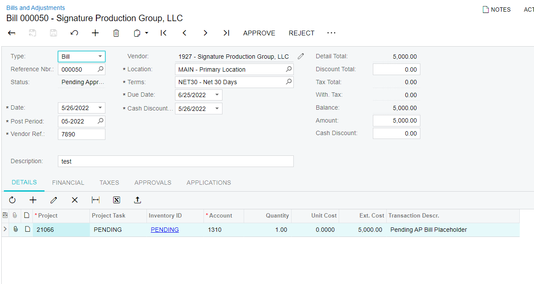534x284 pixels.
Task: Open attachments for row 21066
Action: pos(15,229)
